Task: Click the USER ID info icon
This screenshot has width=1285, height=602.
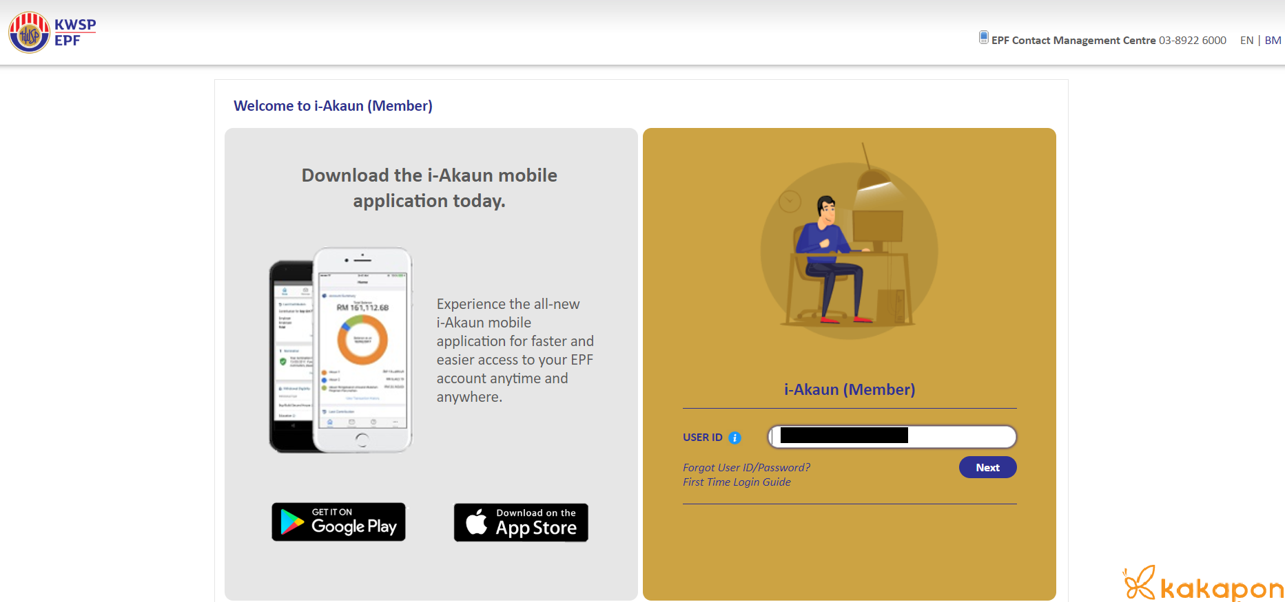Action: pos(734,438)
